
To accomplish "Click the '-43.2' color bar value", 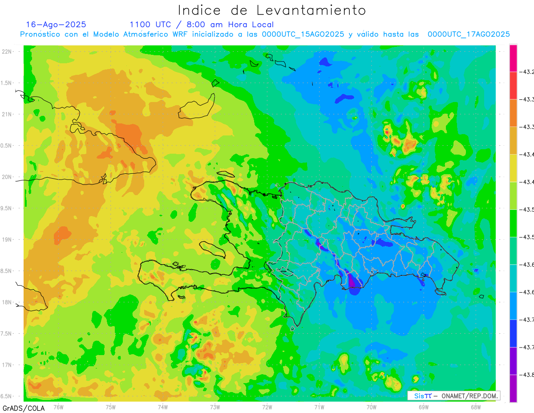I will pos(528,72).
